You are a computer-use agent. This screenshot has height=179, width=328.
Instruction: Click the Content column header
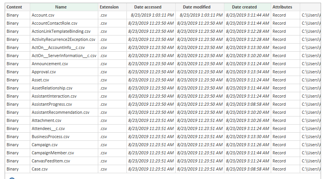[x=14, y=7]
